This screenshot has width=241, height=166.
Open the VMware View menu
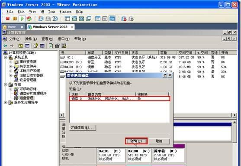tap(32, 12)
